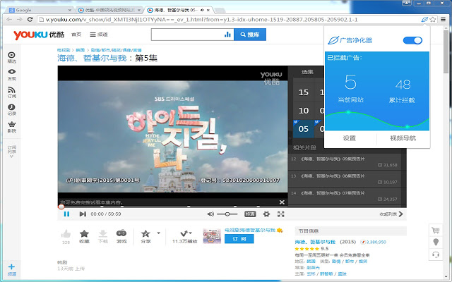Toggle the ad blocker switch off

point(412,40)
